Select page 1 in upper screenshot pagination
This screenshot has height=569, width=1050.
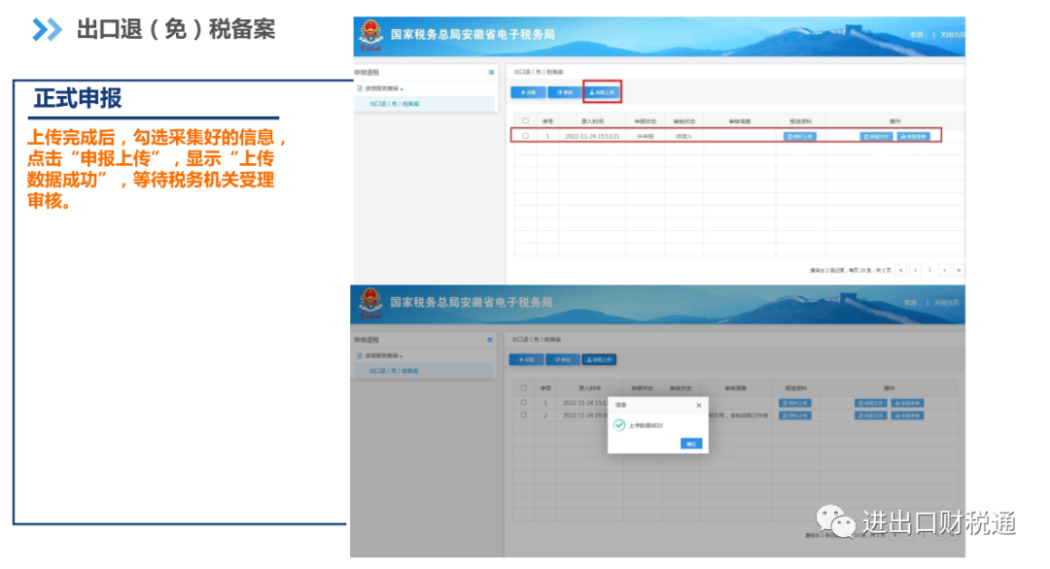929,270
